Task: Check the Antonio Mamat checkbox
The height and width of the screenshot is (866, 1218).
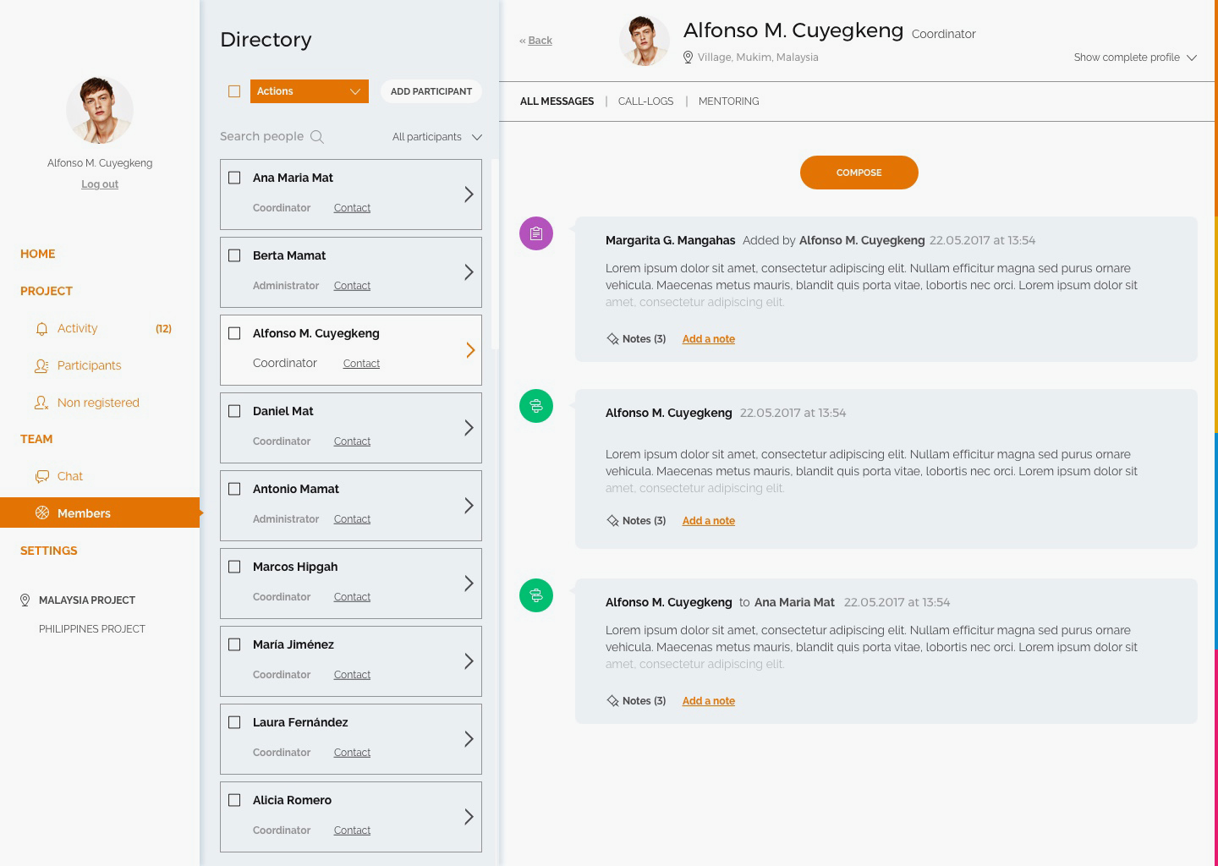Action: [x=234, y=489]
